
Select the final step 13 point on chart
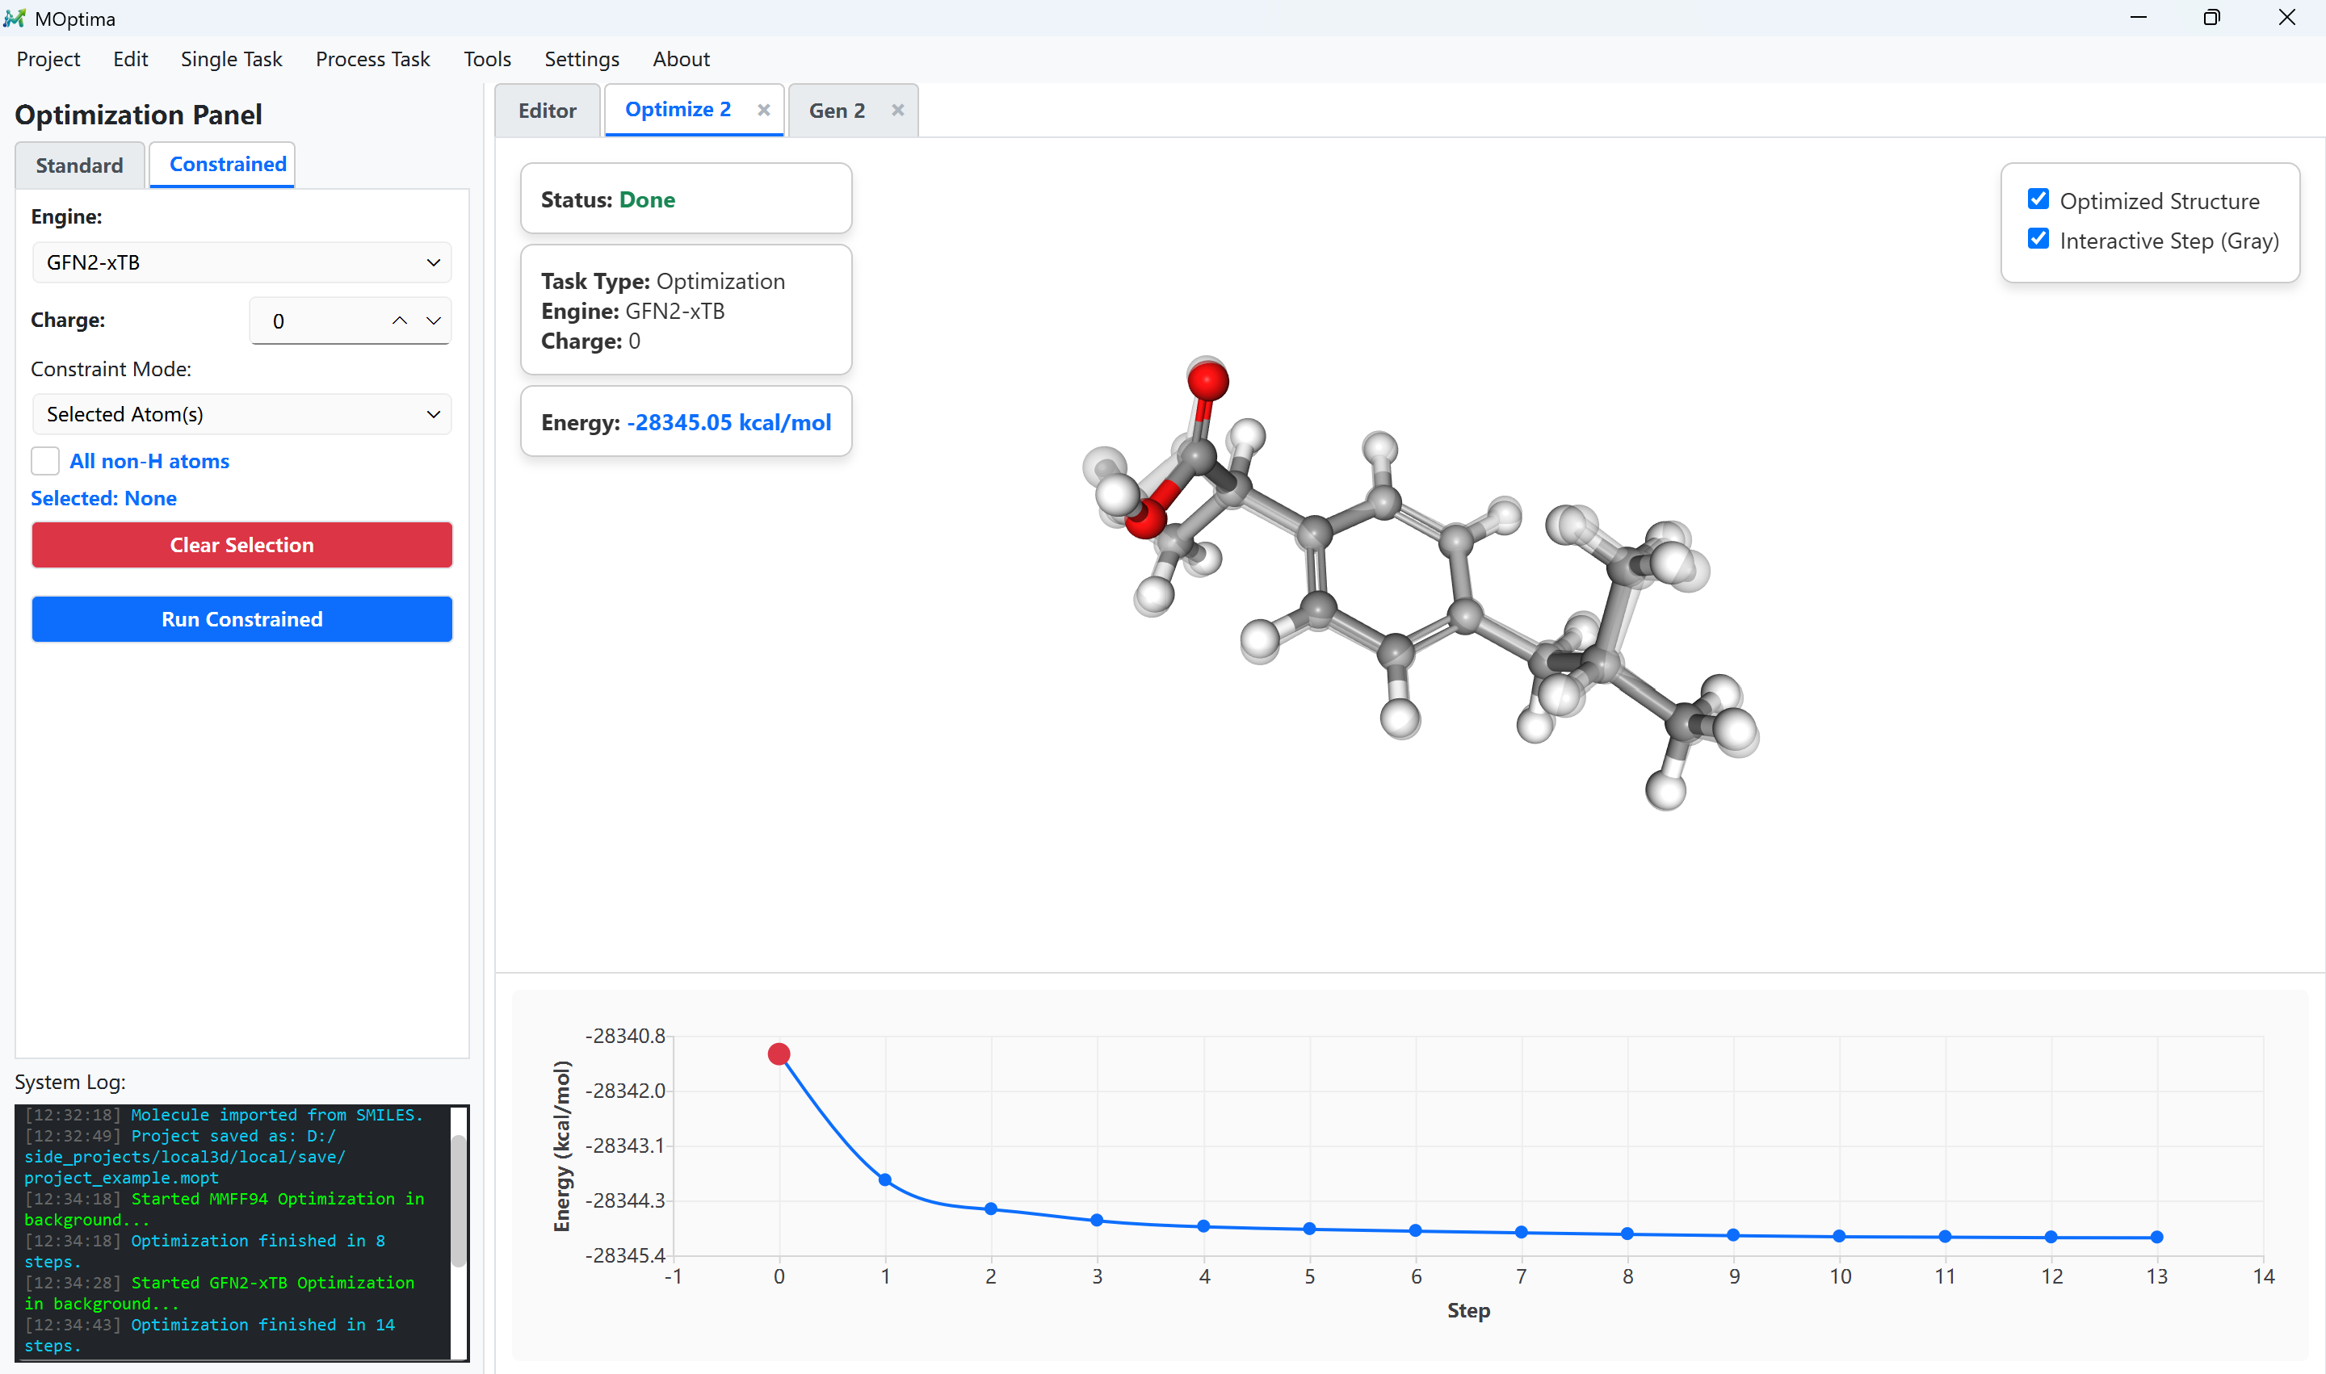click(2156, 1238)
